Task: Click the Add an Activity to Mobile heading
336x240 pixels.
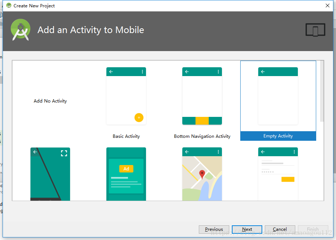Action: point(91,30)
